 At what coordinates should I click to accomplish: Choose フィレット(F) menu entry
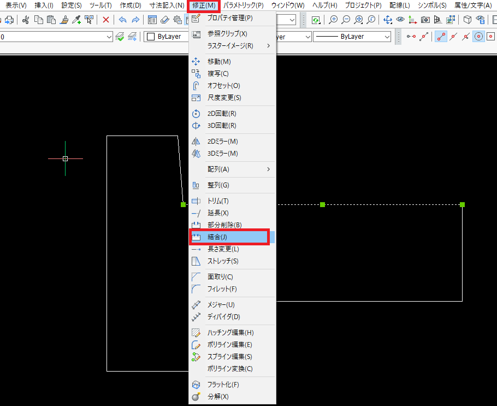[x=232, y=289]
